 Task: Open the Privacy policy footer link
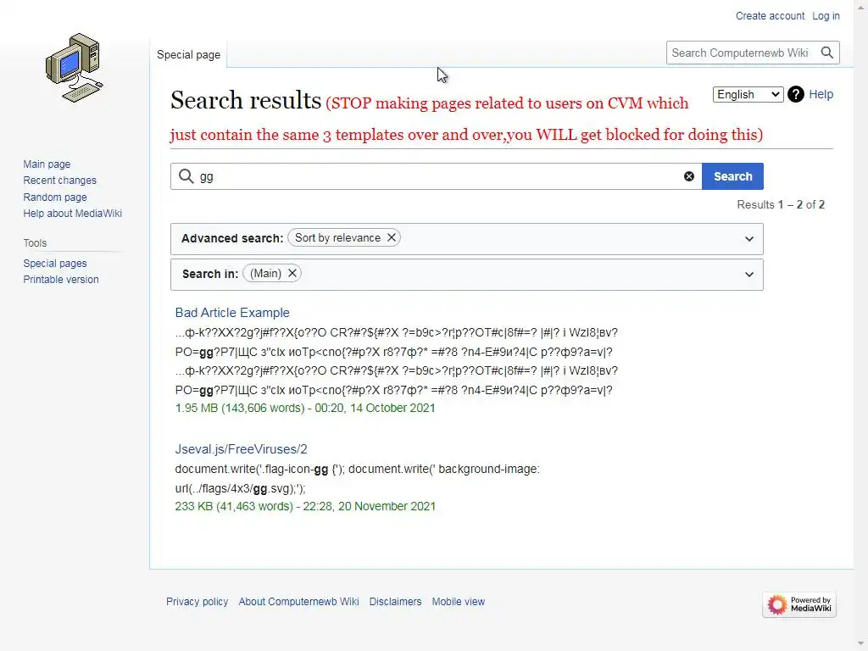coord(197,602)
